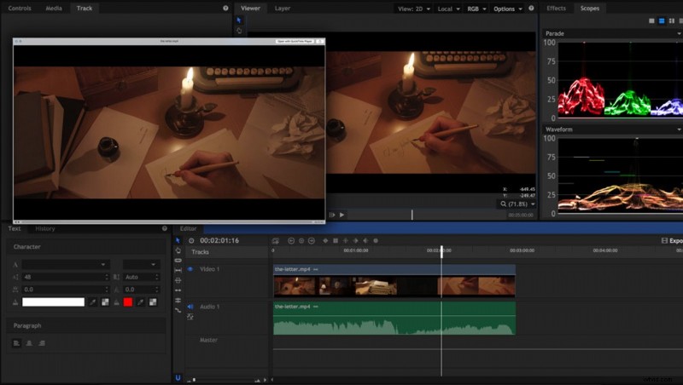Collapse the Paragraph section header
This screenshot has height=385, width=683.
pos(86,325)
